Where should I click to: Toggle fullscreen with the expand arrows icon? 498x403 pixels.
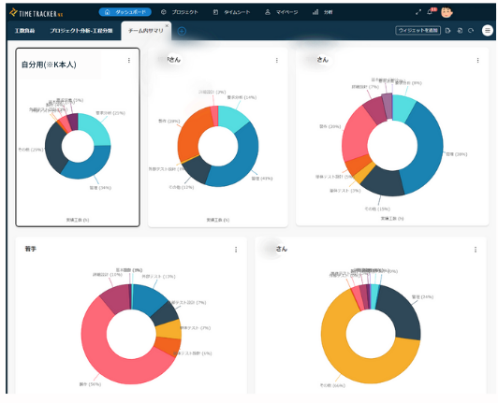click(x=418, y=12)
